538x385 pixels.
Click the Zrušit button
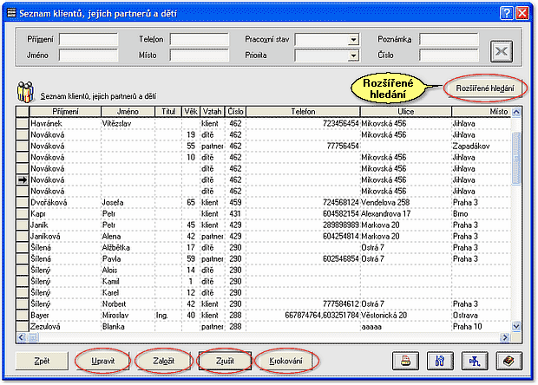[x=225, y=360]
